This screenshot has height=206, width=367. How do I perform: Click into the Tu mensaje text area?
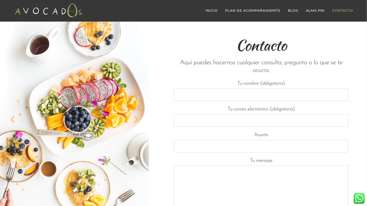click(x=261, y=186)
